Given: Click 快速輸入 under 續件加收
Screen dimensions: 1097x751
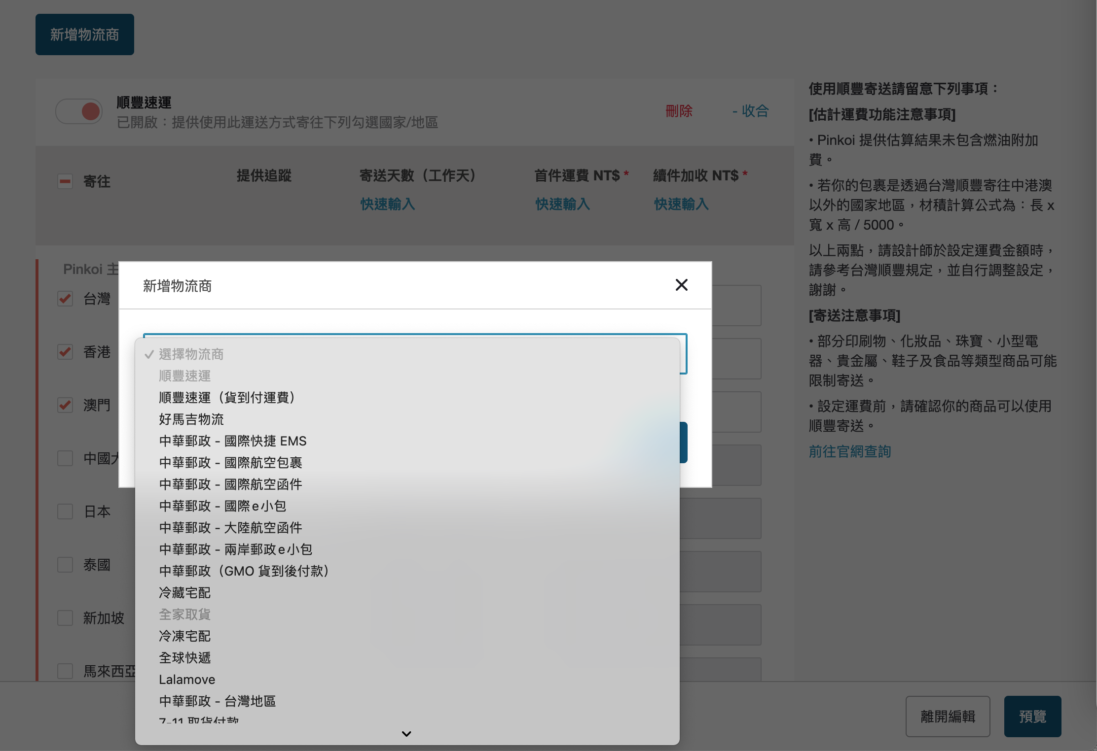Looking at the screenshot, I should pyautogui.click(x=681, y=204).
